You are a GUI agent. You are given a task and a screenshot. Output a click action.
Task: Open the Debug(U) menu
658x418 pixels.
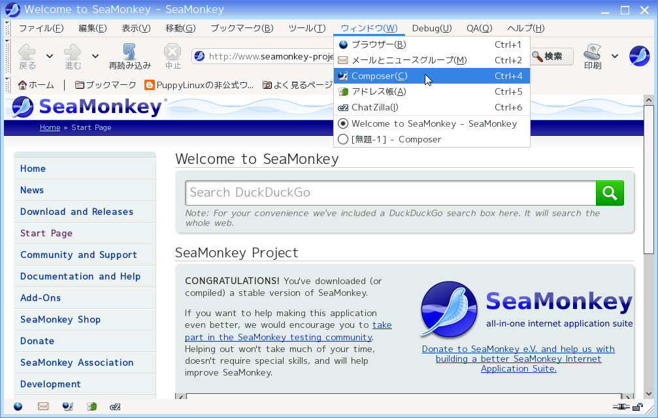[x=432, y=28]
